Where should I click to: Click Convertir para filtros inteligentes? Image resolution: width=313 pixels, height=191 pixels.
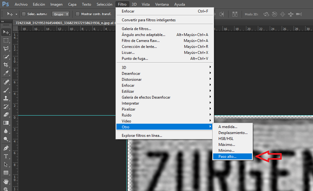click(x=149, y=20)
